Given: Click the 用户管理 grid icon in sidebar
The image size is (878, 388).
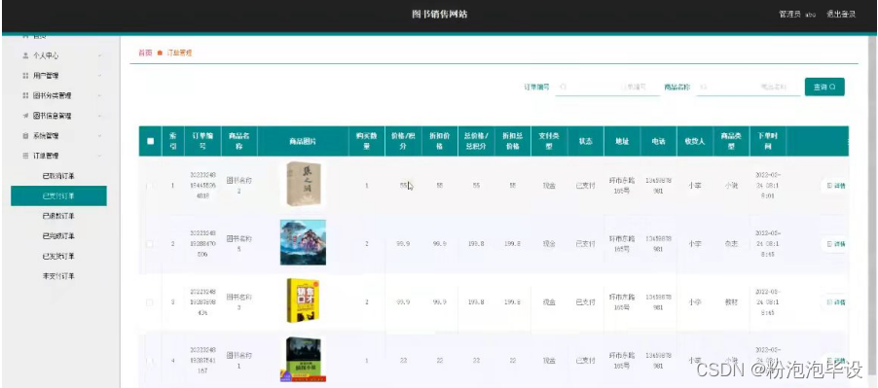Looking at the screenshot, I should pos(25,76).
